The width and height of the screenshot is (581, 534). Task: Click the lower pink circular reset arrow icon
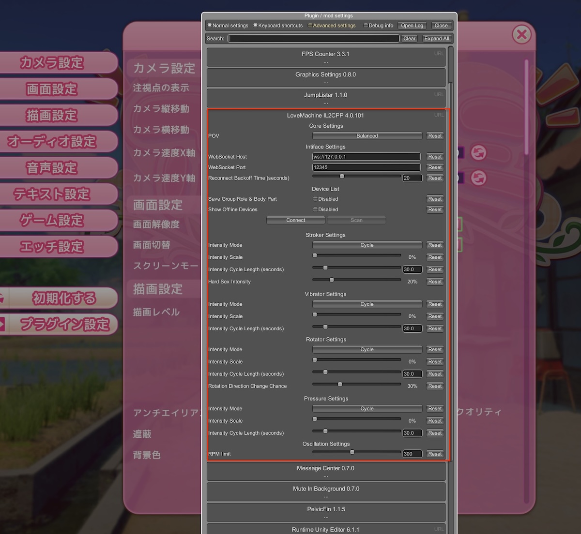478,178
